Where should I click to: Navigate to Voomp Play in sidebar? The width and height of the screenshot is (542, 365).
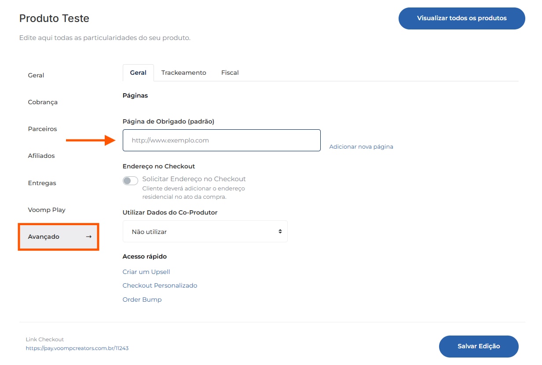(x=47, y=210)
